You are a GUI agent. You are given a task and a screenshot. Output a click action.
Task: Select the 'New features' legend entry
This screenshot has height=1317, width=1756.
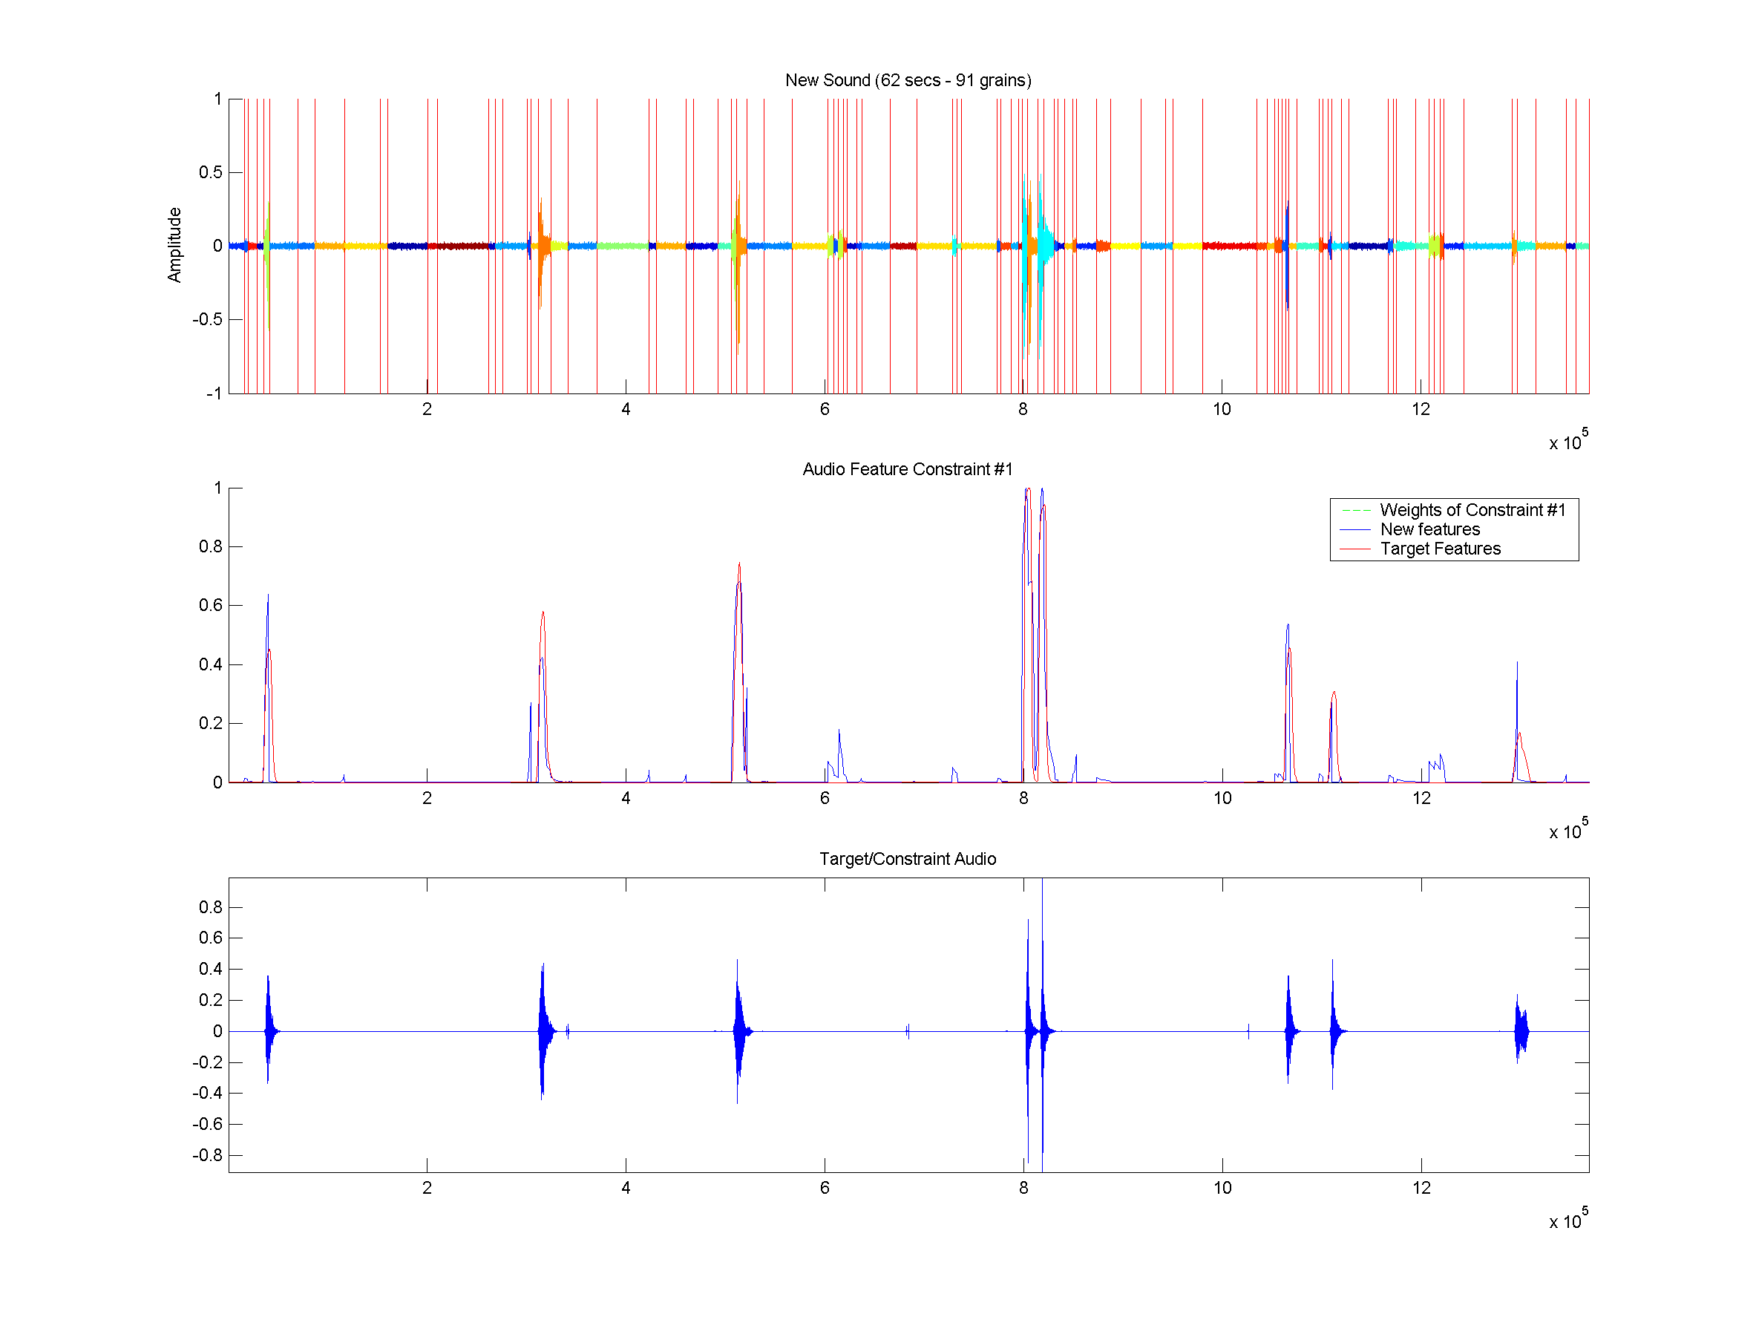coord(1429,529)
